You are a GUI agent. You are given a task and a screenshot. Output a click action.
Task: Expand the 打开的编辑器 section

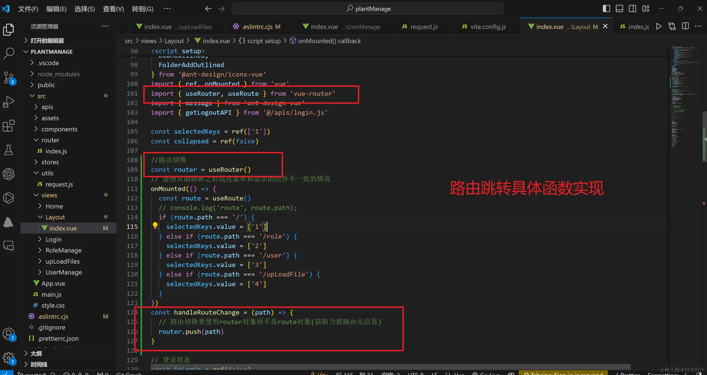(x=68, y=41)
